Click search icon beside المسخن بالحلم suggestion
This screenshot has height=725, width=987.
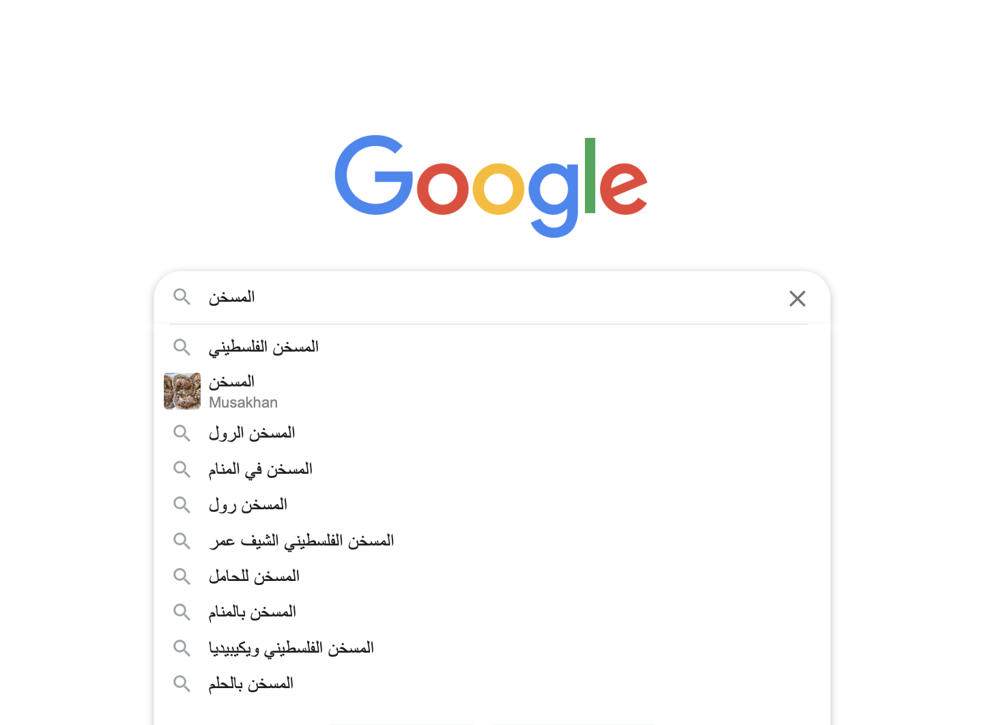coord(182,683)
